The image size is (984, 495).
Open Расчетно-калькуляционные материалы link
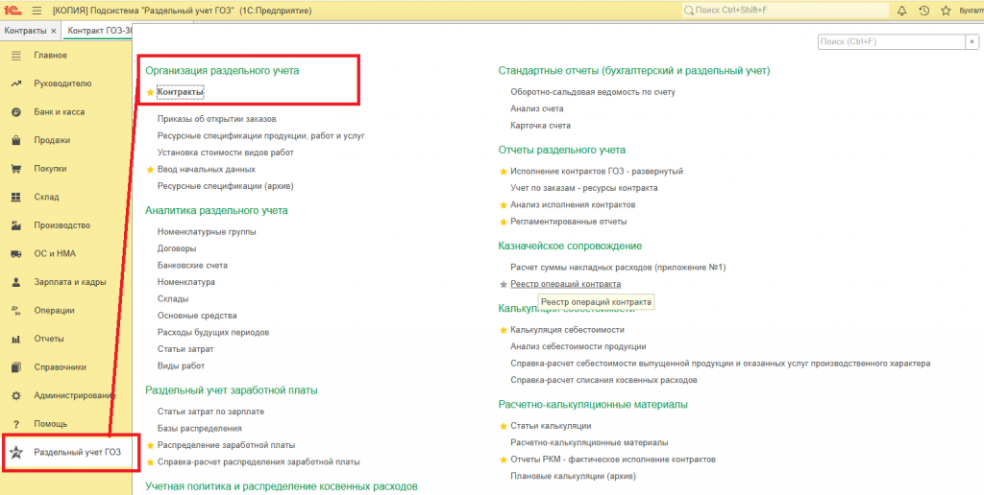589,443
